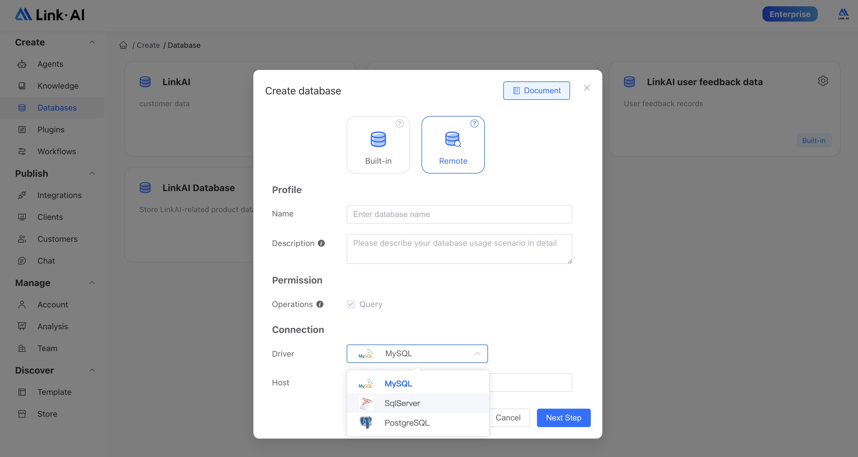The height and width of the screenshot is (457, 858).
Task: Collapse the Discover section chevron
Action: pos(92,370)
